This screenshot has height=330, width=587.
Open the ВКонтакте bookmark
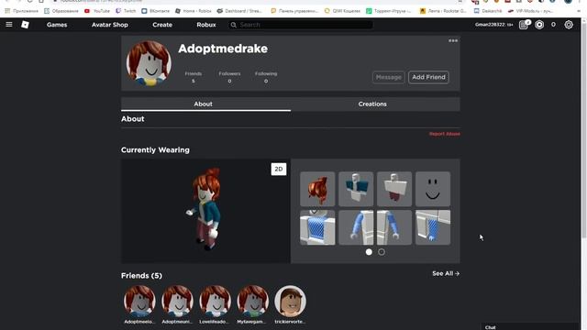[x=156, y=11]
